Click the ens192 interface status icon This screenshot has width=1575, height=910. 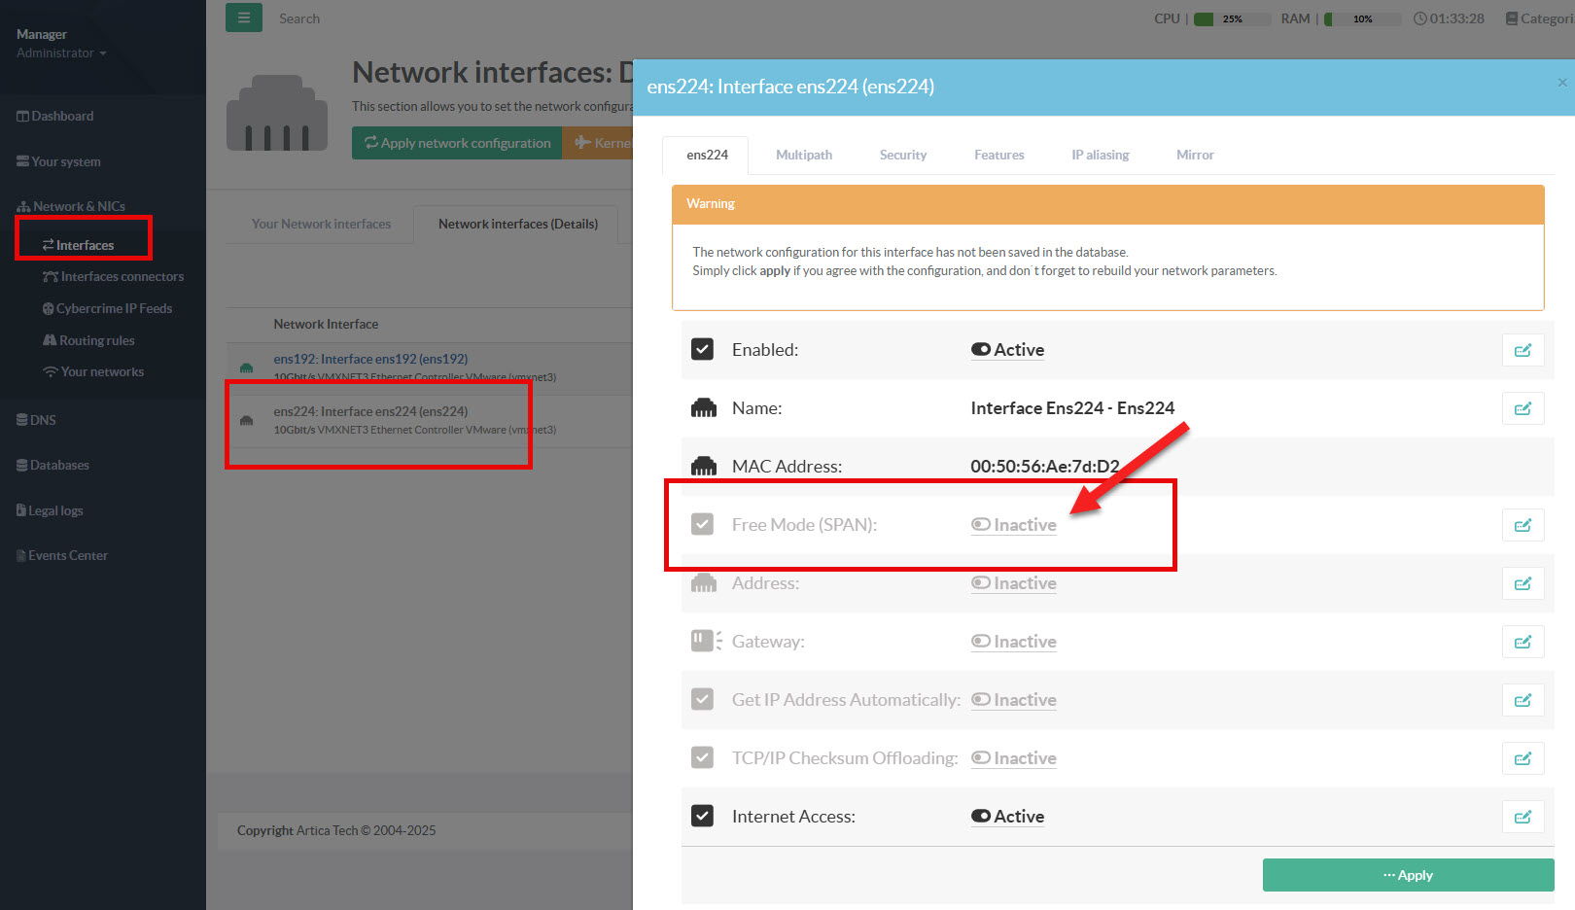[x=247, y=367]
